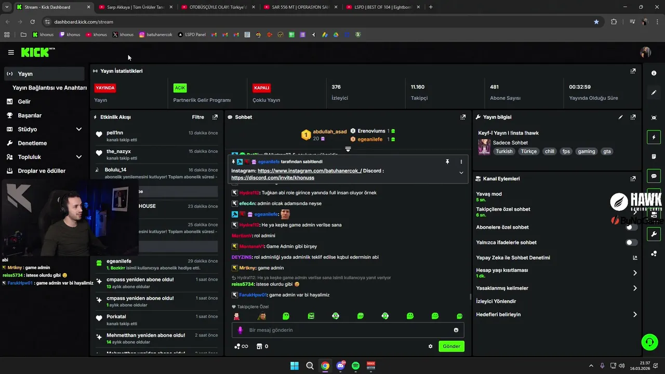The width and height of the screenshot is (665, 374).
Task: Click the Sadece Sohbet category thumbnail
Action: [484, 146]
